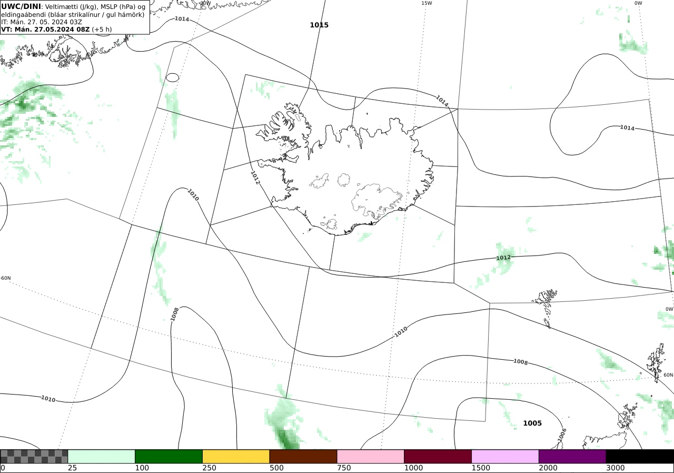Screen dimensions: 674x473
Task: Click the 0W longitude label at top right
Action: 638,3
